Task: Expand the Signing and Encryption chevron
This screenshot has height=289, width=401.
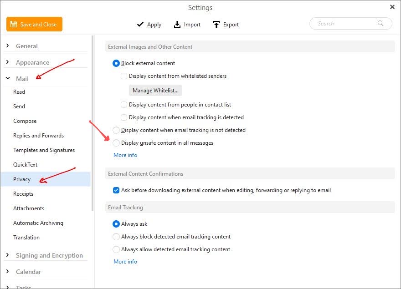Action: pyautogui.click(x=7, y=255)
